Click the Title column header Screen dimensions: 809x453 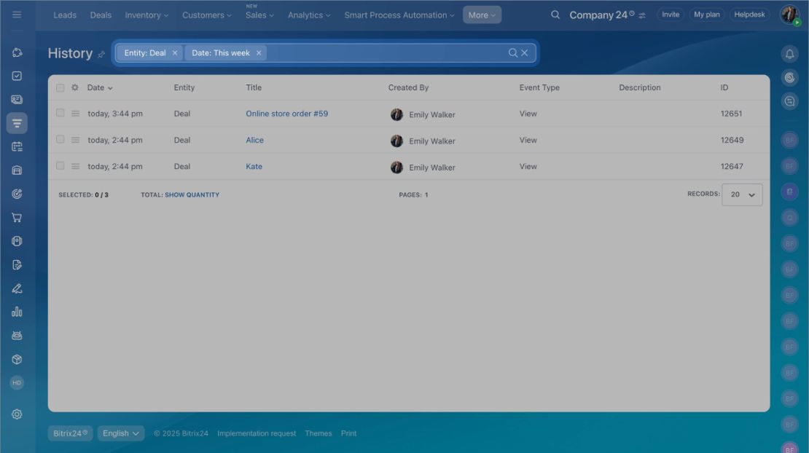(x=254, y=87)
